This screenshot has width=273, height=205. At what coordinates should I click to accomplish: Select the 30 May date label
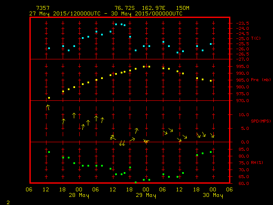tap(212, 195)
